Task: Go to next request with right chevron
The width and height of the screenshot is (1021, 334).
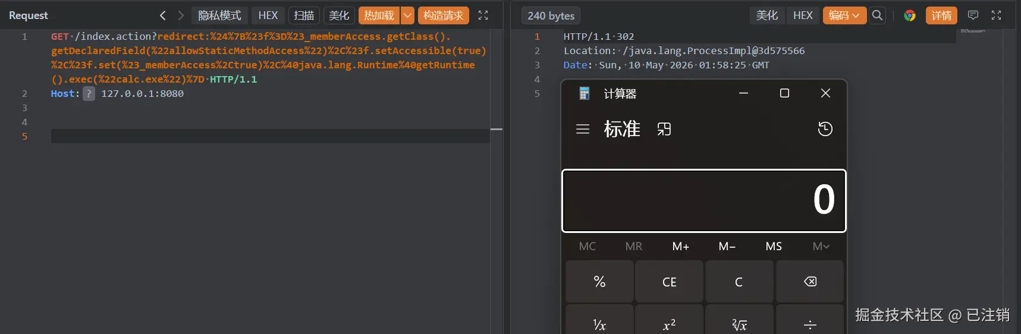Action: pyautogui.click(x=181, y=15)
